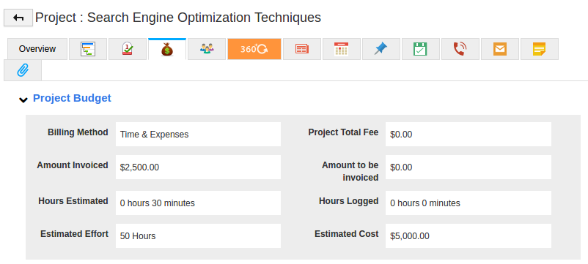Open the red news feed tab icon
588x264 pixels.
pos(302,49)
